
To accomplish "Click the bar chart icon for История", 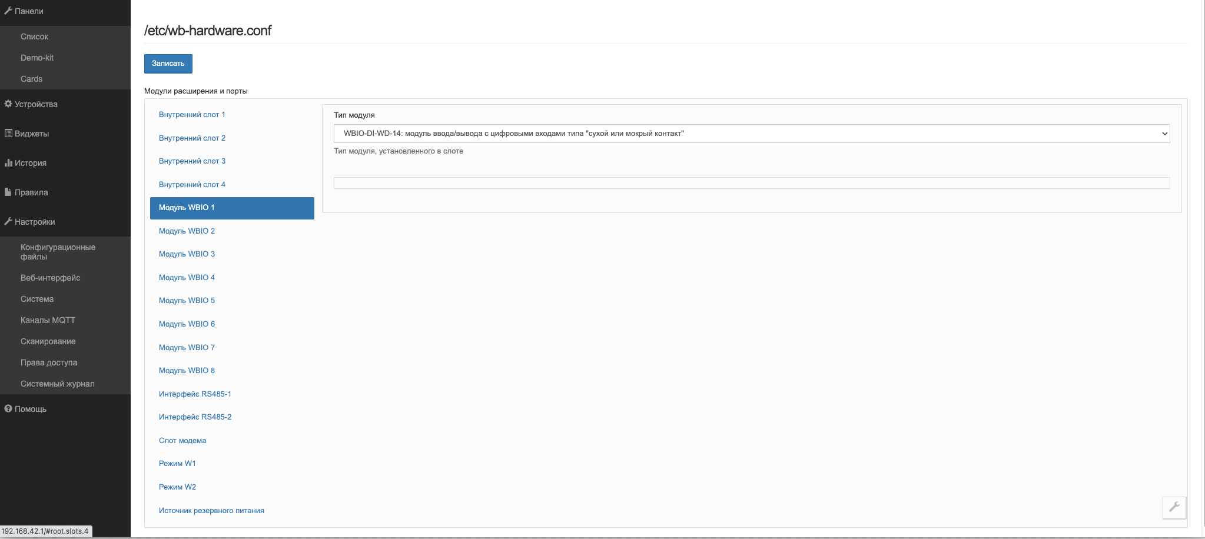I will 8,163.
